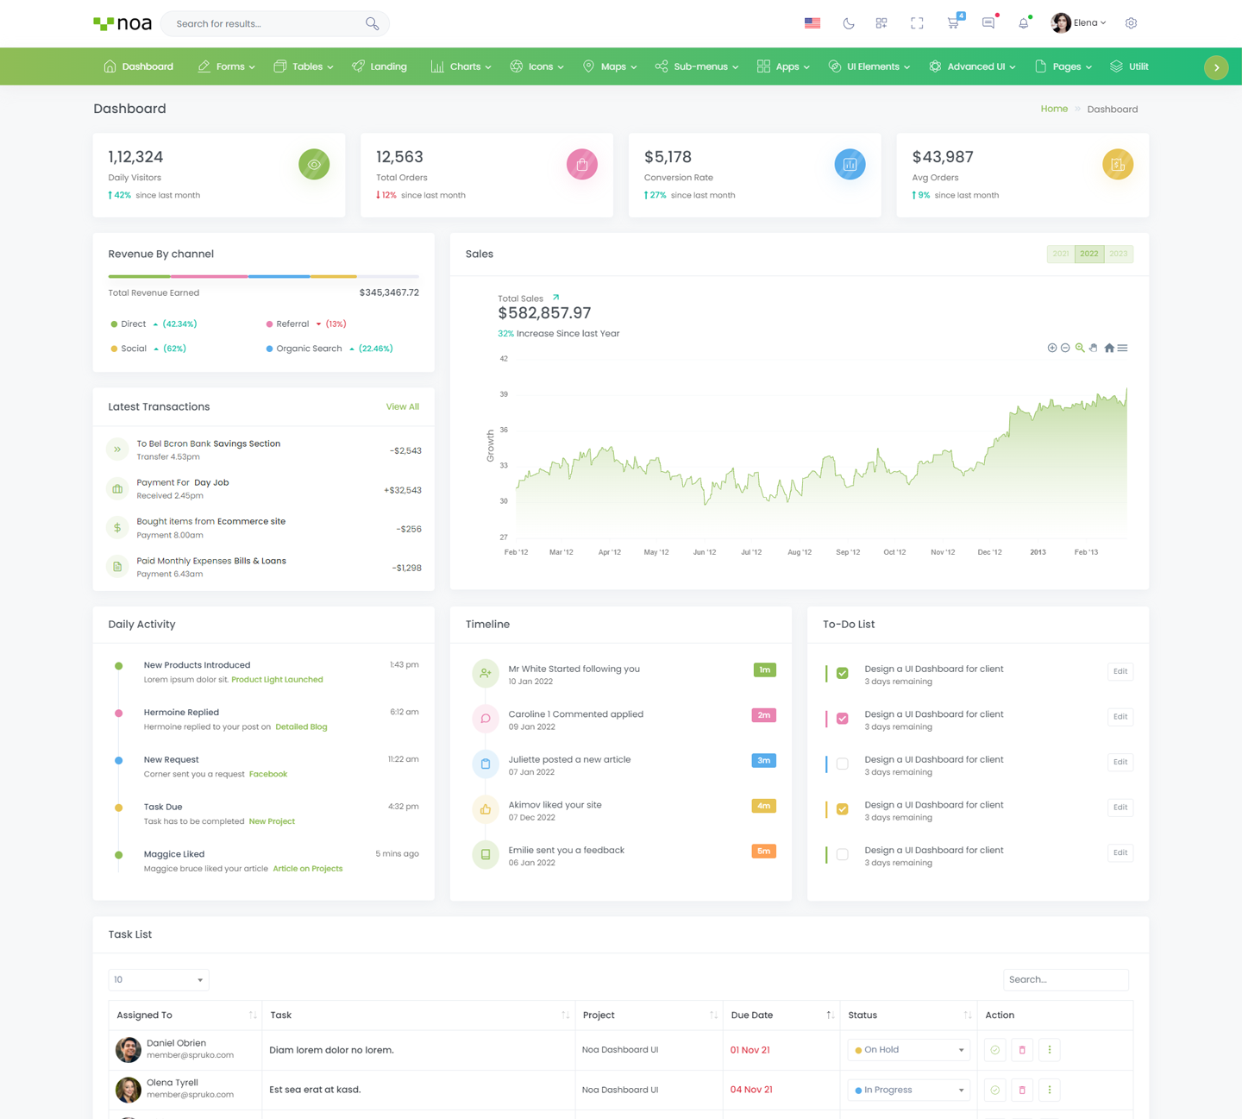Delete Daniel Obrien's task with trash icon
The width and height of the screenshot is (1242, 1119).
pos(1022,1050)
